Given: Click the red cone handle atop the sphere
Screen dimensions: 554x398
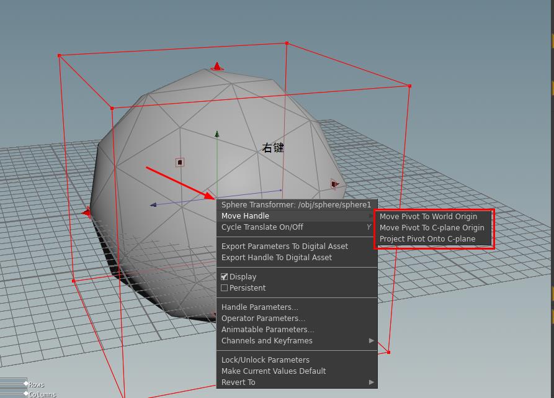Looking at the screenshot, I should click(x=217, y=66).
